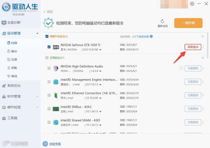The height and width of the screenshot is (148, 210).
Task: Check the NVIDIA High Definition Audio checkbox
Action: (49, 68)
